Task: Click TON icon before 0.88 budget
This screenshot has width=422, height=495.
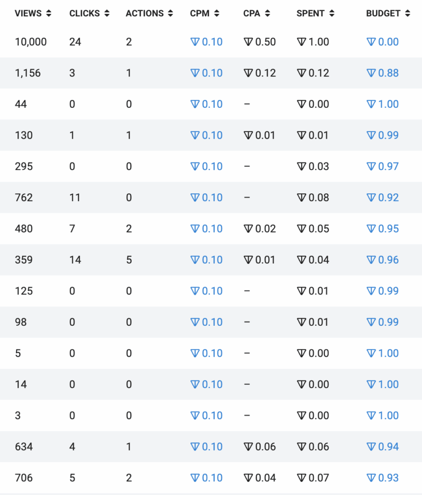Action: pos(371,73)
